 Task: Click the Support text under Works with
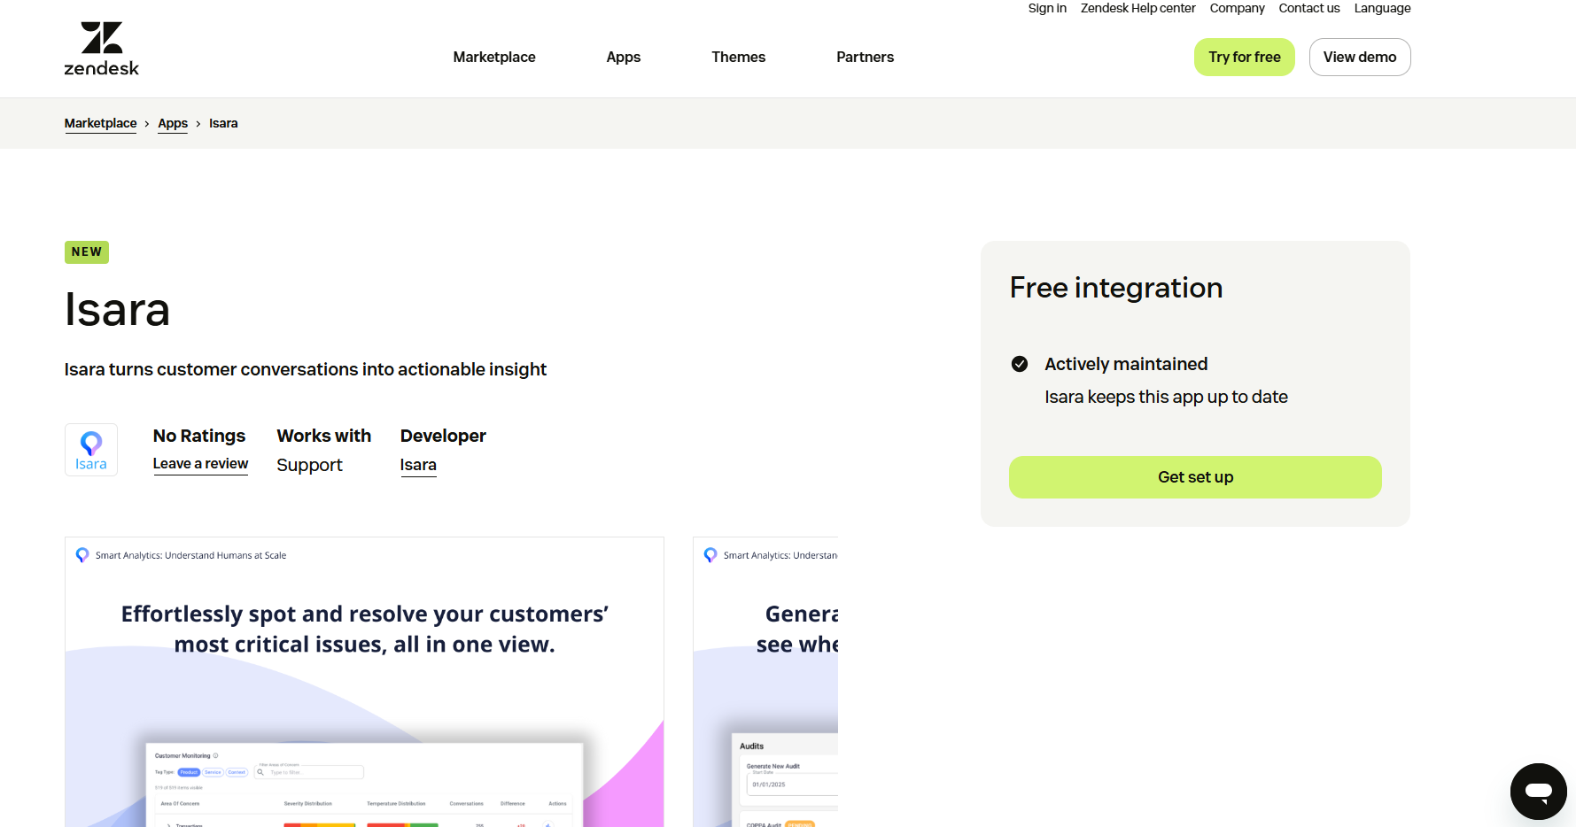(x=309, y=465)
